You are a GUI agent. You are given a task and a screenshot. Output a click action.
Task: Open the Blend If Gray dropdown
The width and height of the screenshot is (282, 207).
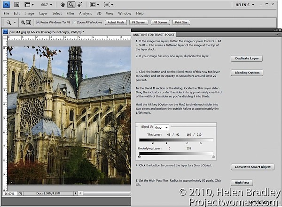coord(161,127)
